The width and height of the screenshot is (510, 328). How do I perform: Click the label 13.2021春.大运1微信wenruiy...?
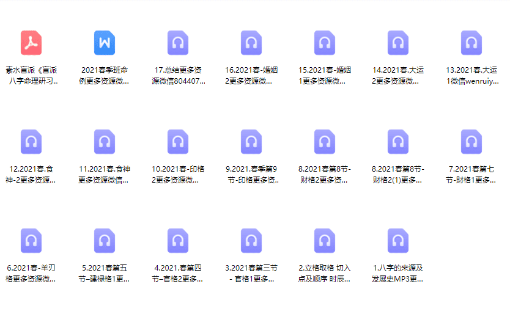tap(472, 76)
